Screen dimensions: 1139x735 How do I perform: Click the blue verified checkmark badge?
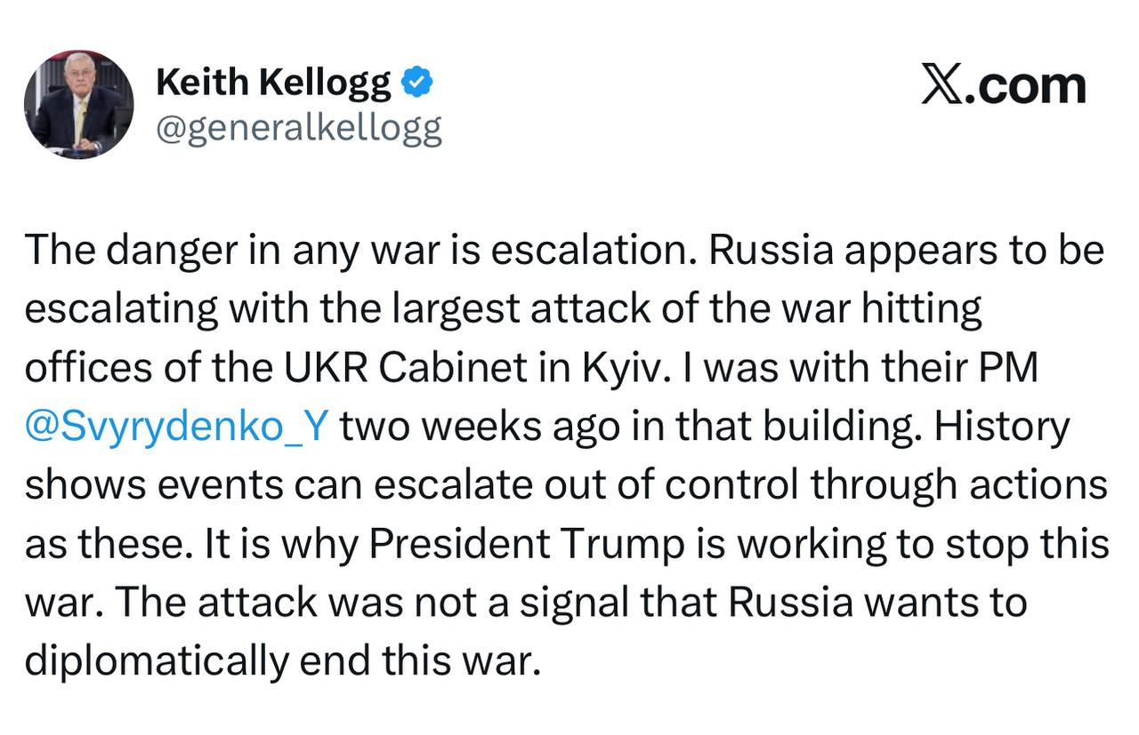point(416,84)
